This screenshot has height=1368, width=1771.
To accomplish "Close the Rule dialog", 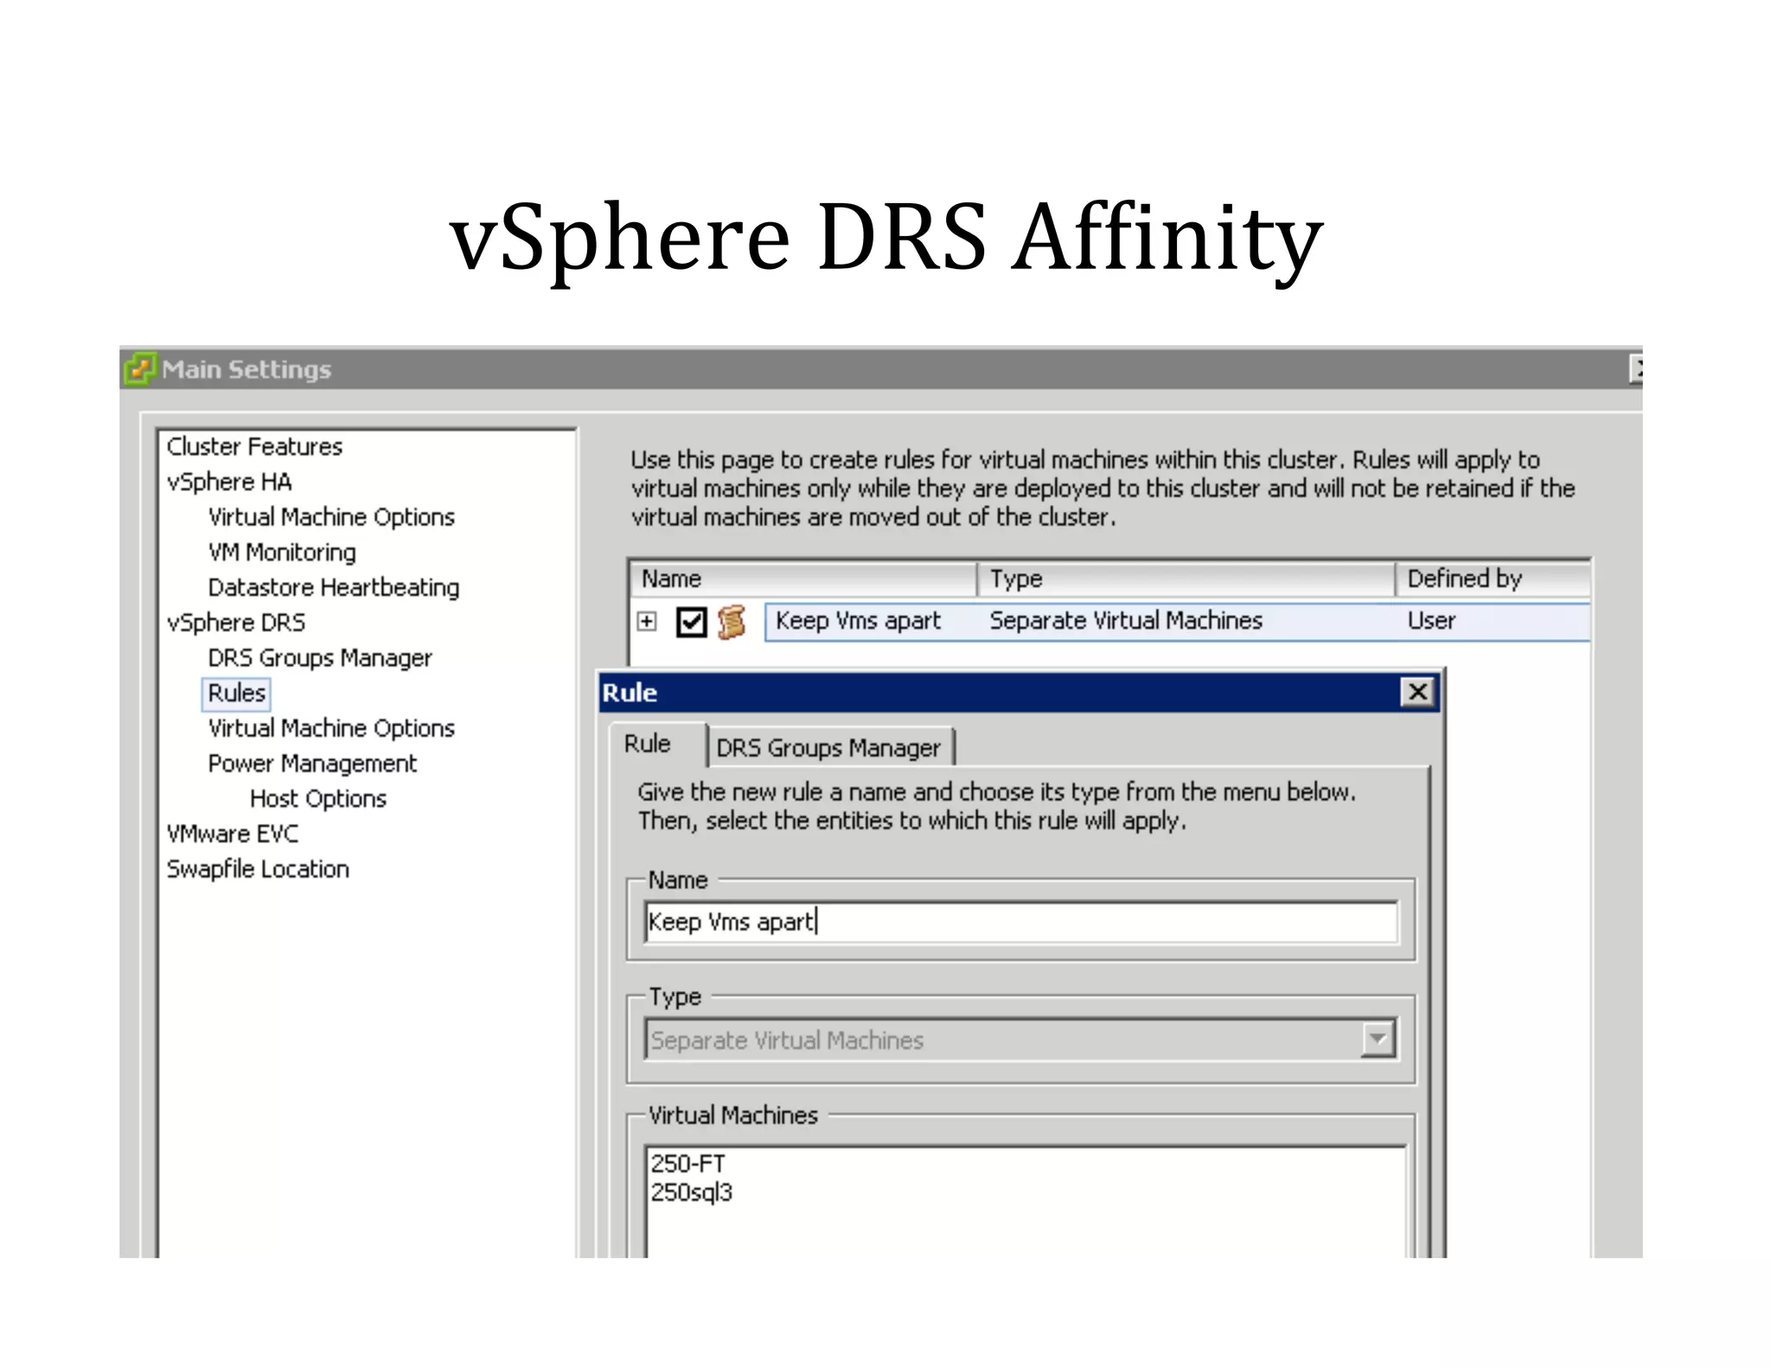I will coord(1417,692).
